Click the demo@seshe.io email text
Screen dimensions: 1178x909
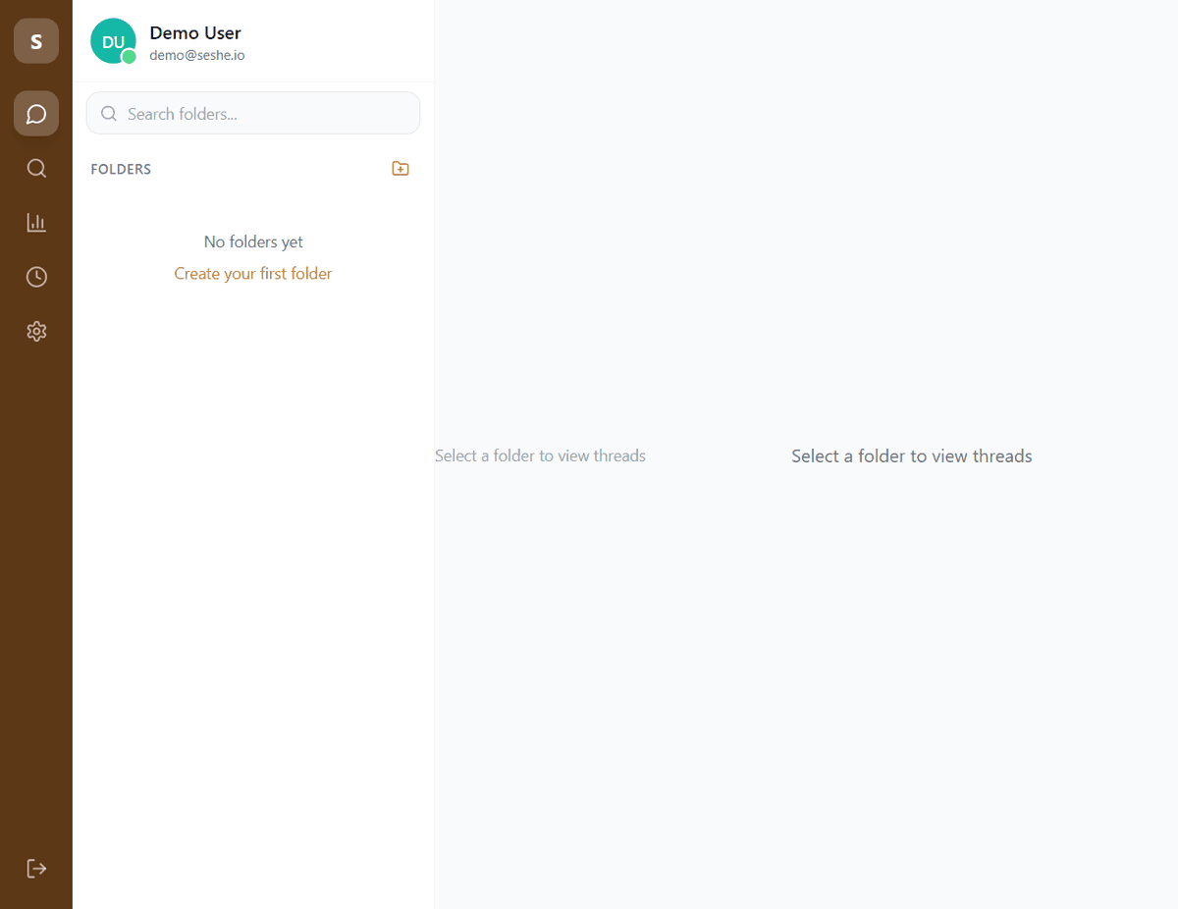[x=196, y=56]
